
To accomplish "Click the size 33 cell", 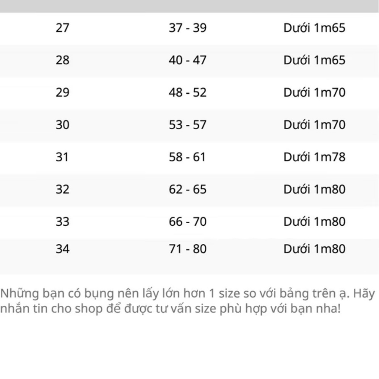I will point(62,221).
